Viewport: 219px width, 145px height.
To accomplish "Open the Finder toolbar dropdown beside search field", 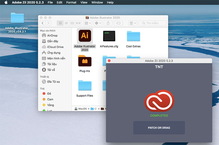I will pyautogui.click(x=133, y=23).
